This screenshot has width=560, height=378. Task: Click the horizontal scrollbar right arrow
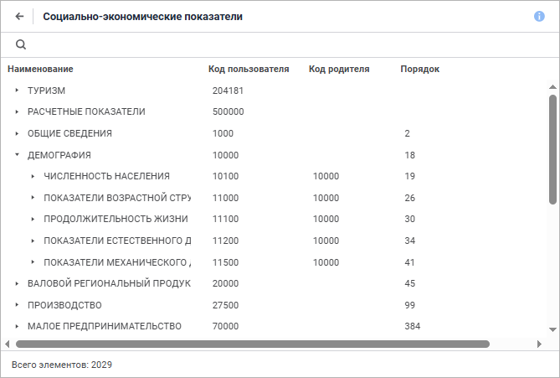click(x=539, y=344)
